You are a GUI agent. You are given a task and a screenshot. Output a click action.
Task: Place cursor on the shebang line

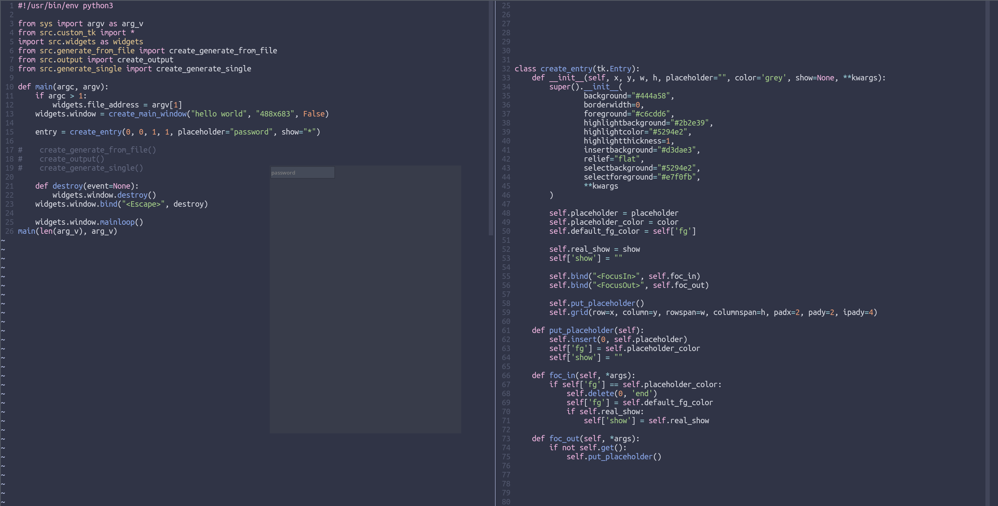click(65, 5)
